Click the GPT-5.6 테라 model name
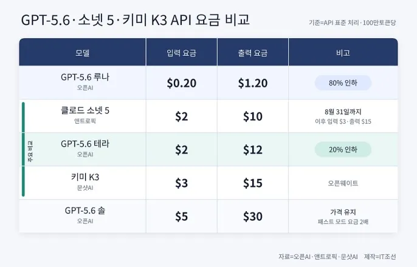The height and width of the screenshot is (267, 417). pos(85,144)
